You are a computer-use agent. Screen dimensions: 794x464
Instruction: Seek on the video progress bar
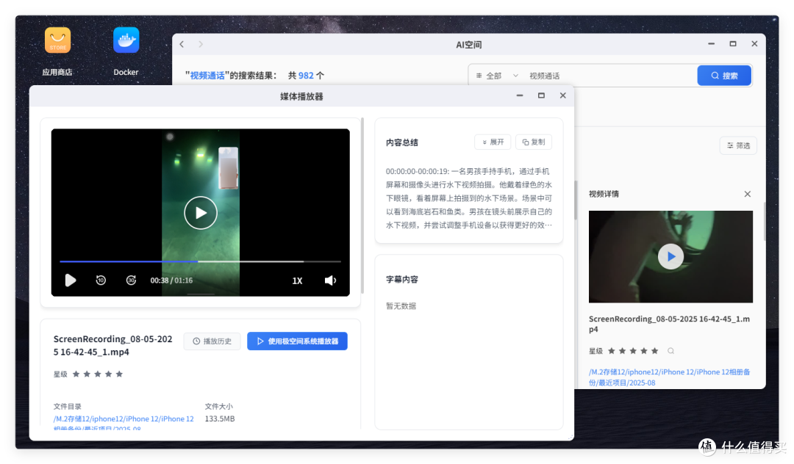(x=201, y=262)
